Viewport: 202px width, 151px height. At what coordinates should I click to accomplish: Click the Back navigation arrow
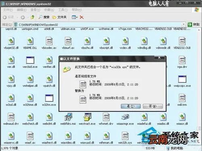5,17
